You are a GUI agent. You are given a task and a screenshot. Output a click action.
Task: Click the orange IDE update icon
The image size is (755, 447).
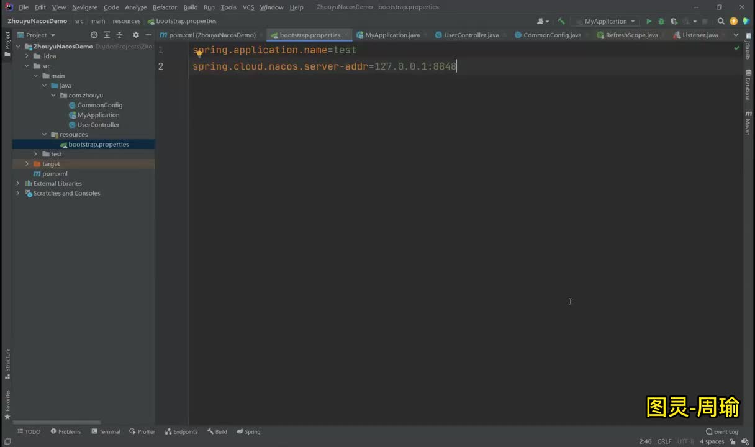point(734,21)
